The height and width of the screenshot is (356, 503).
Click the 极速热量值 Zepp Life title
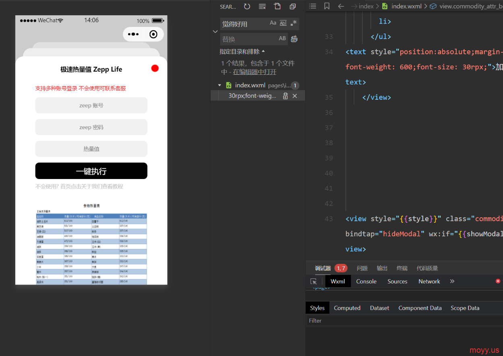(x=91, y=69)
